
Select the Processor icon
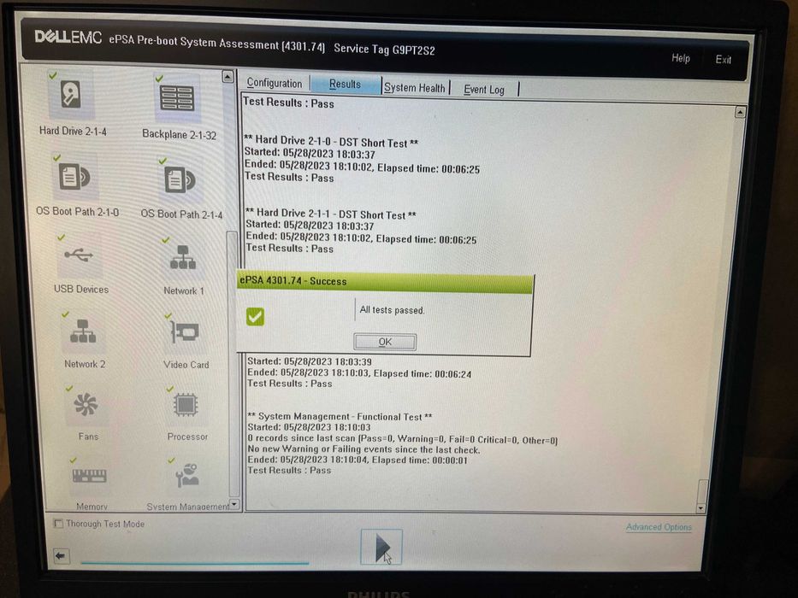(186, 405)
